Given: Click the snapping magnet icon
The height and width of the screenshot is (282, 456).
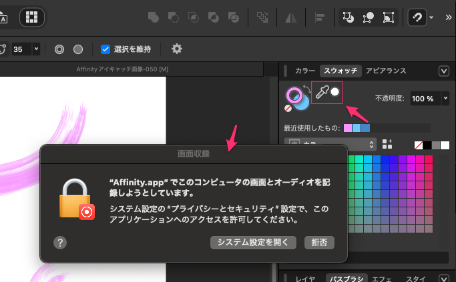Looking at the screenshot, I should 417,17.
